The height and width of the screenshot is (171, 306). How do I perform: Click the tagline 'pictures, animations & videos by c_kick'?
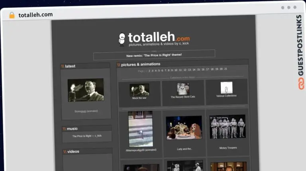159,44
